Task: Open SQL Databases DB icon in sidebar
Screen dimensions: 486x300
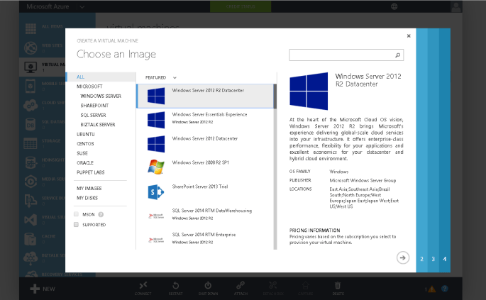Action: click(x=31, y=124)
